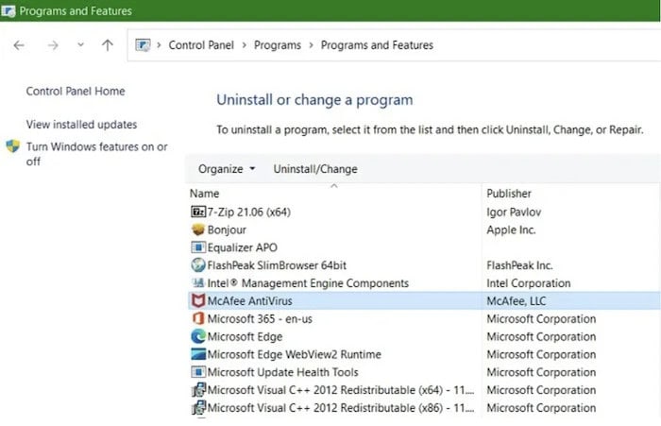
Task: Select FlashPeak SlimBrowser 64bit entry
Action: click(x=277, y=264)
